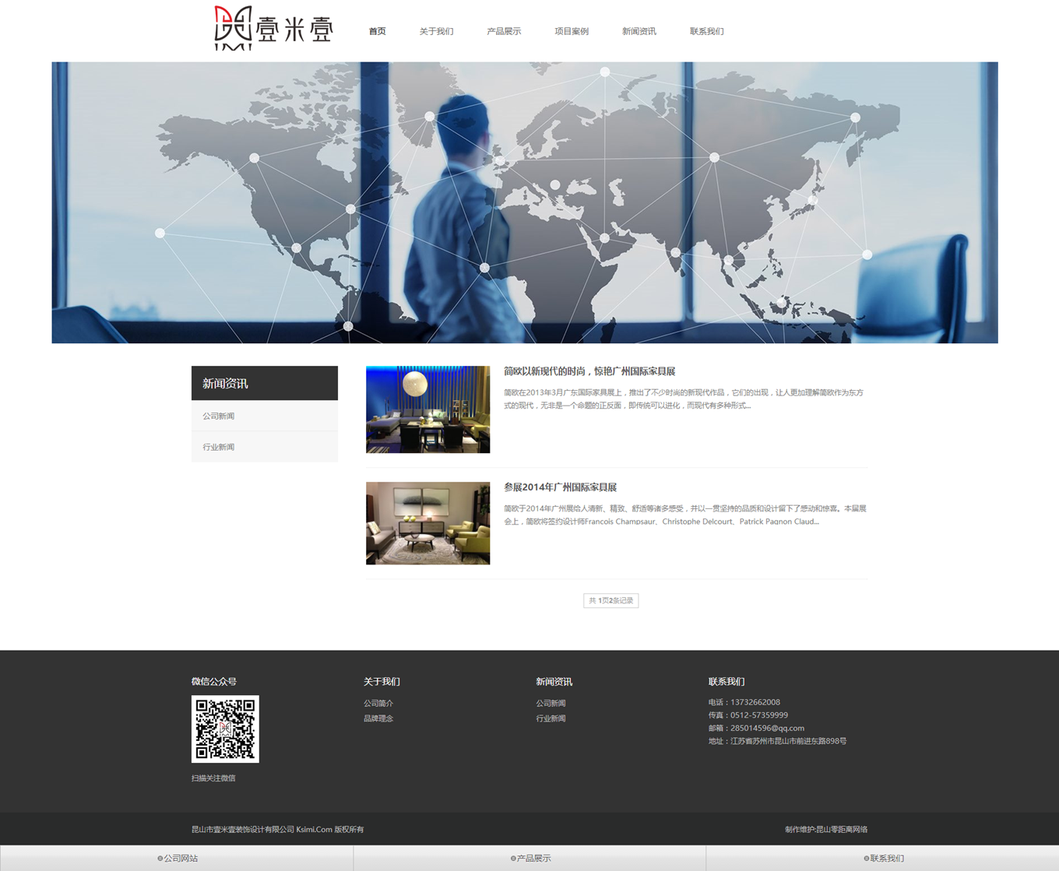Open 公司简介 link in the footer

point(378,704)
